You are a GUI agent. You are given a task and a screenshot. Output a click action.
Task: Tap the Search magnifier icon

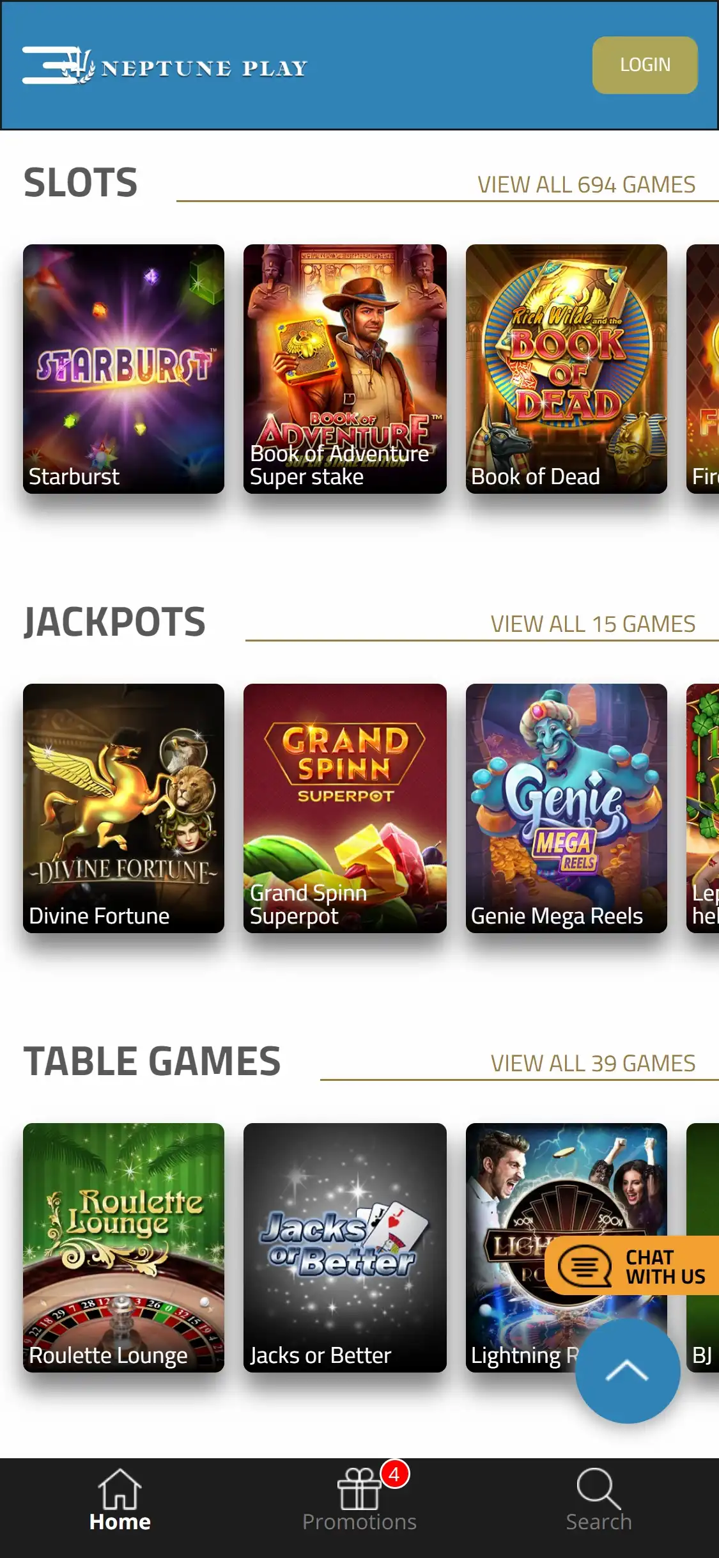[x=598, y=1489]
